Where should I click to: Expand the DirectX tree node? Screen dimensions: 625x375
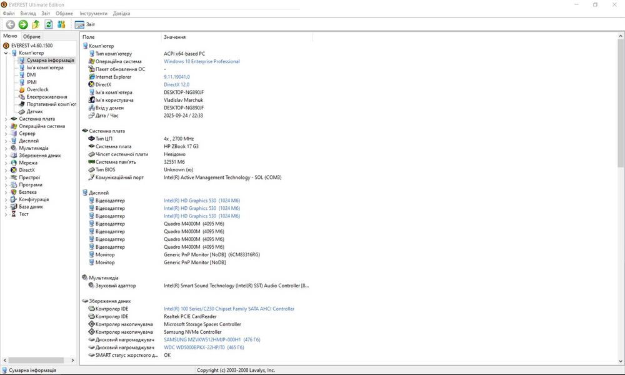(x=6, y=170)
